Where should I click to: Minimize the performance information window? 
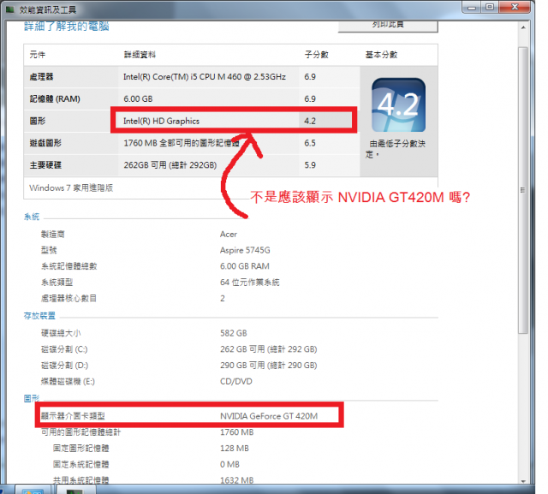(x=472, y=8)
